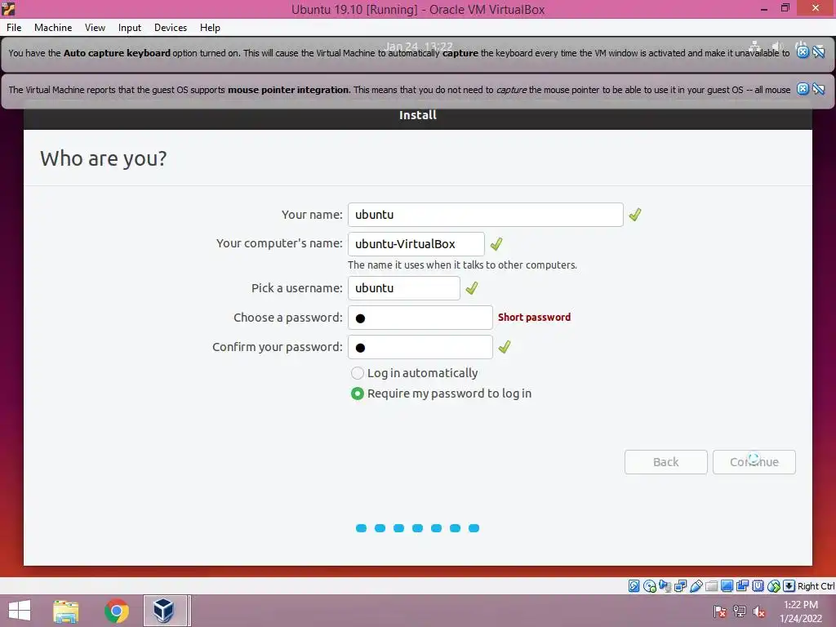Open the Machine menu
The height and width of the screenshot is (627, 836).
(53, 28)
